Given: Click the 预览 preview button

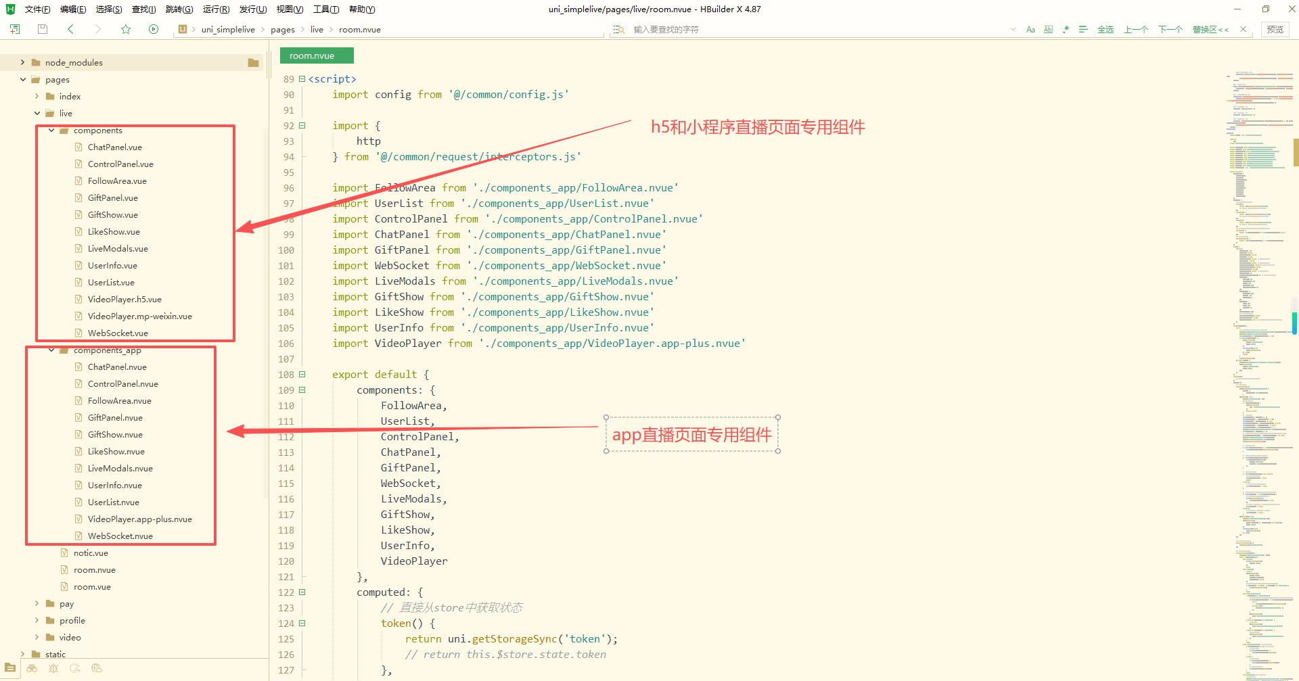Looking at the screenshot, I should point(1275,30).
